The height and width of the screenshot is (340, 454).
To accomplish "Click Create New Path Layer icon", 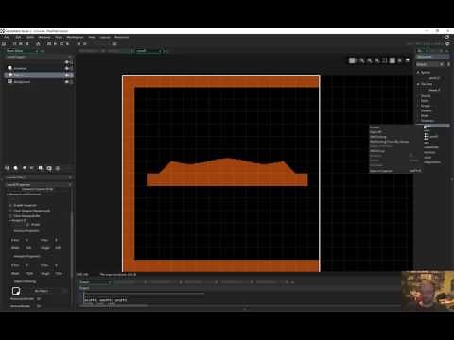I will [x=32, y=168].
